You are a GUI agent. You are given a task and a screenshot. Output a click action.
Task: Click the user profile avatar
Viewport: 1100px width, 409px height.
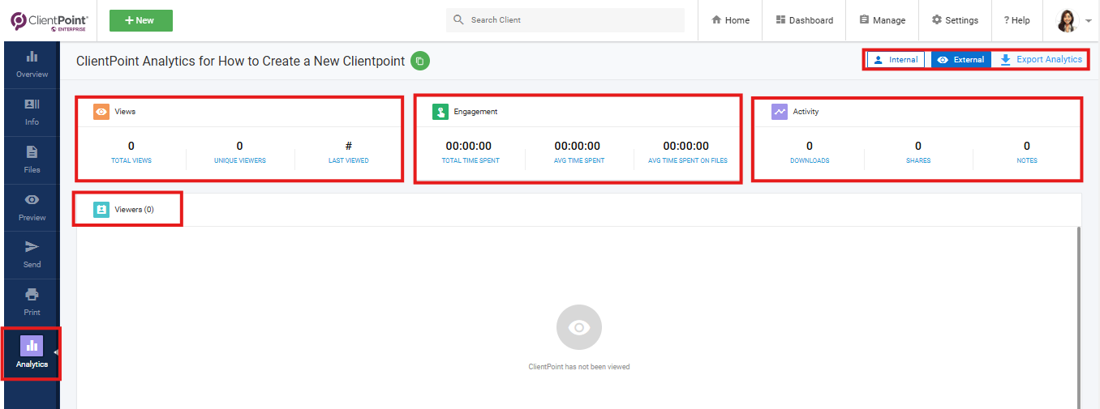(x=1068, y=20)
